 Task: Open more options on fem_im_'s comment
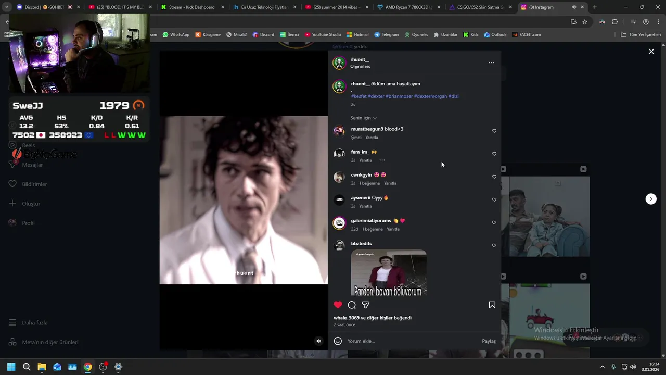pos(382,160)
